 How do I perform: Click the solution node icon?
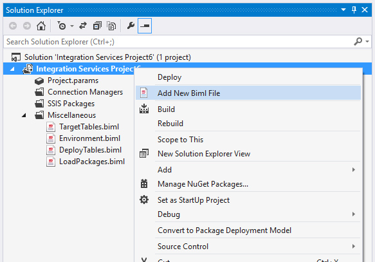(16, 57)
